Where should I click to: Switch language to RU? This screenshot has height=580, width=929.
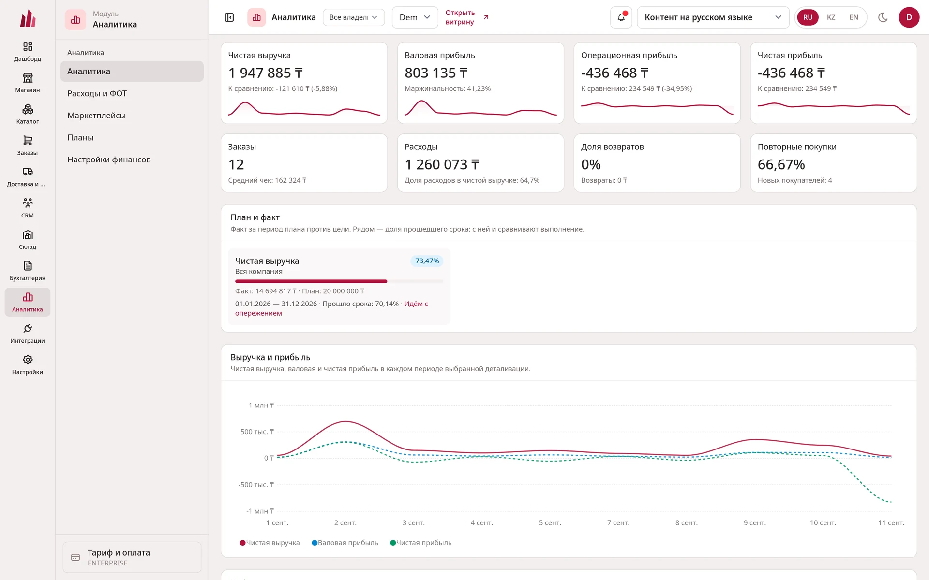(x=808, y=17)
